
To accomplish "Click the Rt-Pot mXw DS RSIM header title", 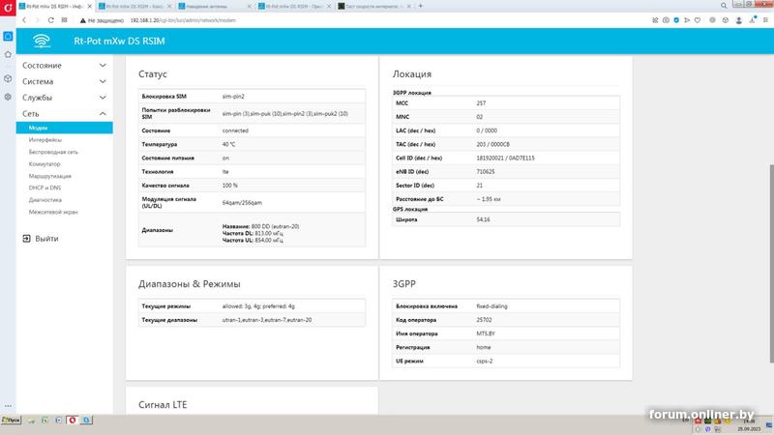I will point(119,41).
